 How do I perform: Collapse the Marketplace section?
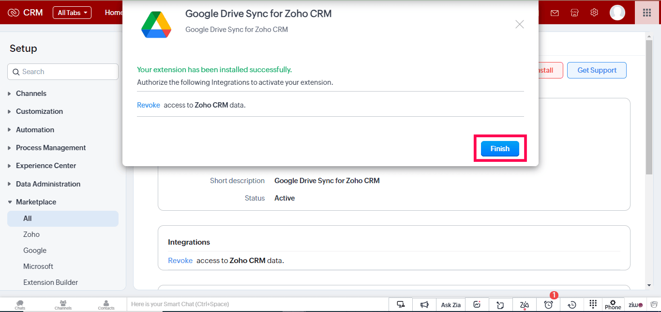point(36,202)
